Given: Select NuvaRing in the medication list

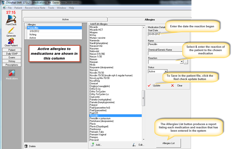Looking at the screenshot, I should [x=95, y=81].
